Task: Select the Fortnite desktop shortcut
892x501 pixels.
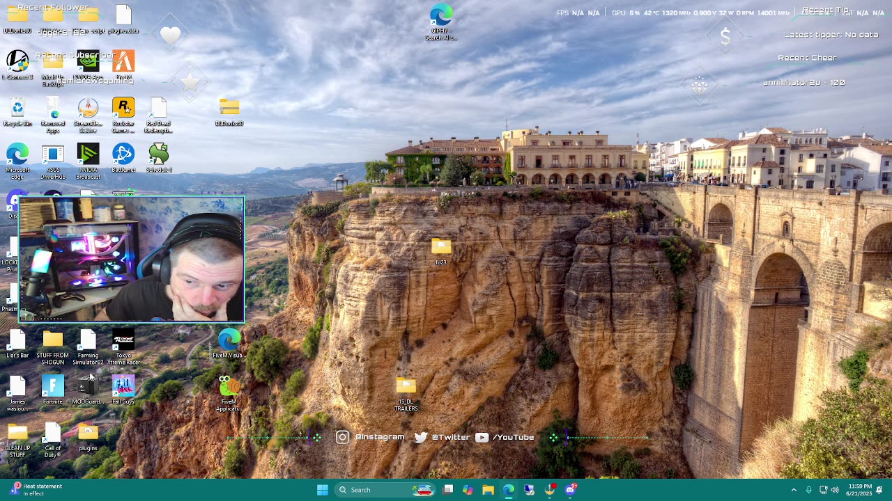Action: pyautogui.click(x=53, y=390)
